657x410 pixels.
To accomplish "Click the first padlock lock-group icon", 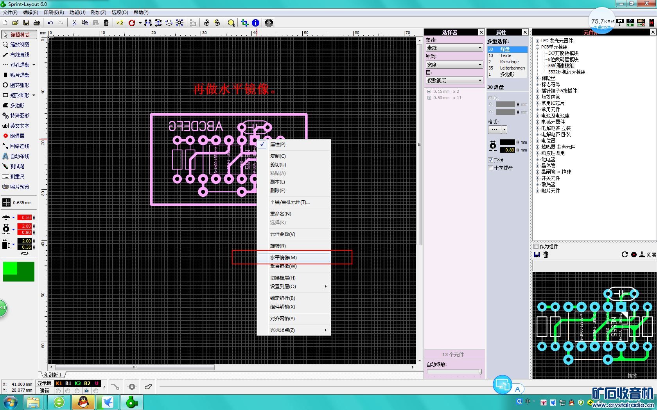I will point(206,23).
